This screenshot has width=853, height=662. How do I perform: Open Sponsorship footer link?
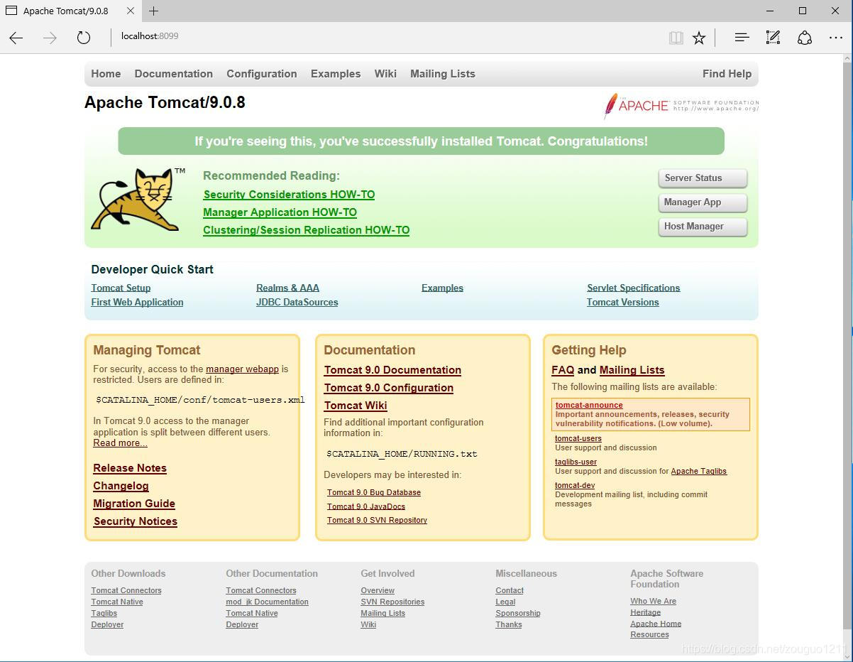click(x=518, y=613)
